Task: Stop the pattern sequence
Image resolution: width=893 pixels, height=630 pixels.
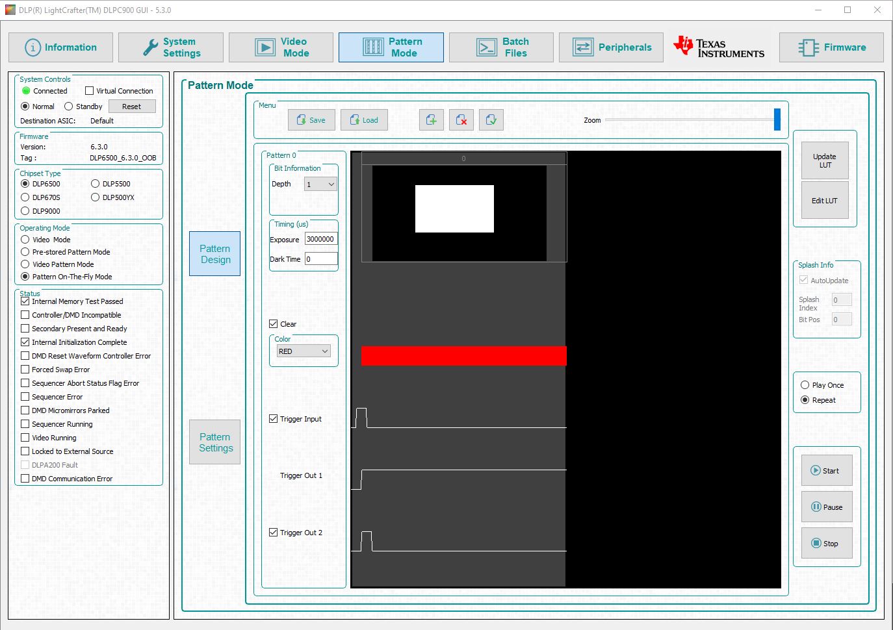Action: pyautogui.click(x=827, y=543)
